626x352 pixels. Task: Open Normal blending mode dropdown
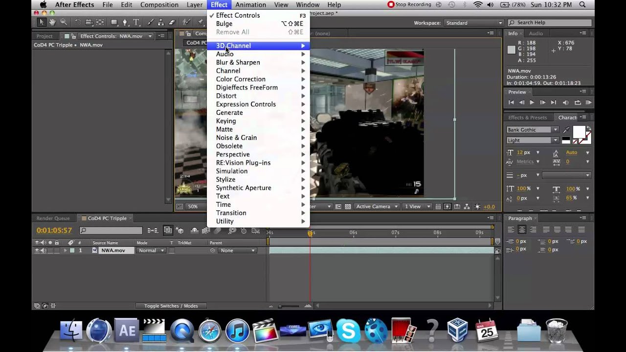[151, 250]
